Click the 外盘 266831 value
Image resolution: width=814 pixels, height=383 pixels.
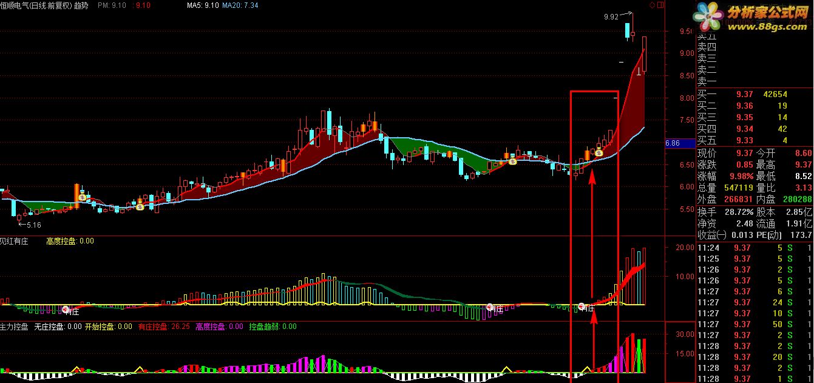point(738,200)
